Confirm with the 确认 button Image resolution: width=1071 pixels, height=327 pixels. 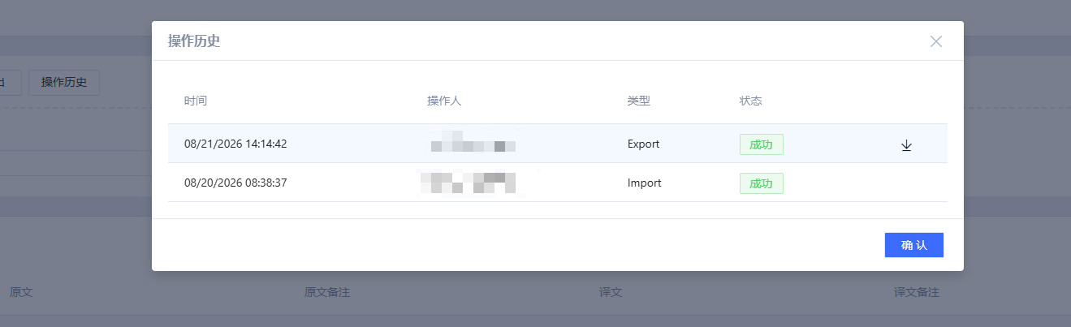pyautogui.click(x=914, y=245)
